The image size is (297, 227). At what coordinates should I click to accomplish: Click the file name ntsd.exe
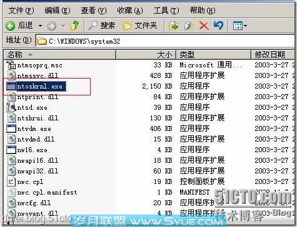pyautogui.click(x=32, y=108)
